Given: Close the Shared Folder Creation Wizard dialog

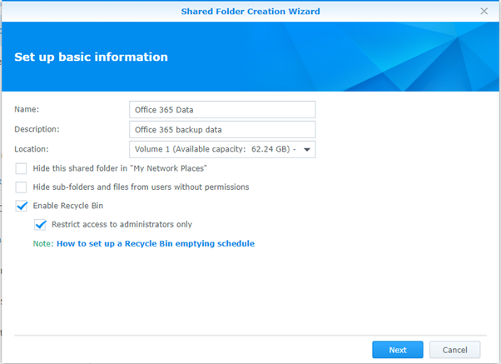Looking at the screenshot, I should click(x=484, y=11).
